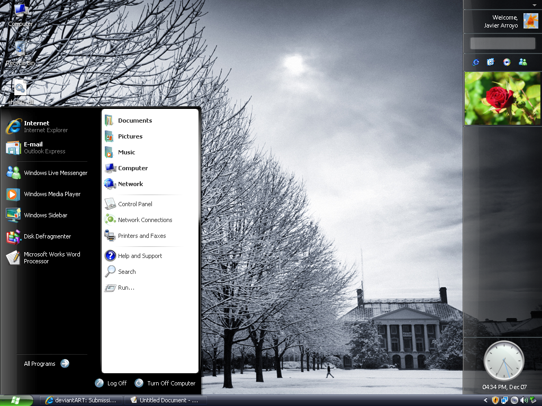Launch Outlook Express from sidebar launcher
The width and height of the screenshot is (542, 406).
pyautogui.click(x=491, y=62)
